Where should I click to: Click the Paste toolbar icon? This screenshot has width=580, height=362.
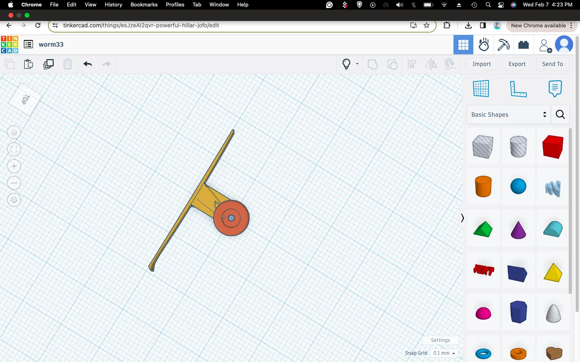point(29,64)
